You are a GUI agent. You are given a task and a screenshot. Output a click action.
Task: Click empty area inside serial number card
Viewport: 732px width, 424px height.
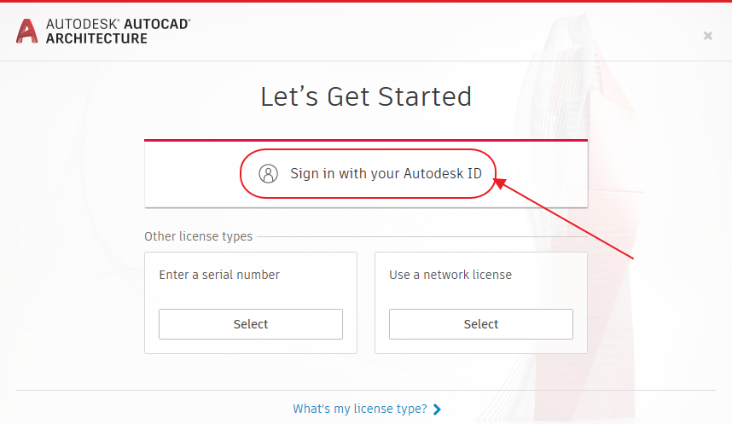(x=251, y=295)
